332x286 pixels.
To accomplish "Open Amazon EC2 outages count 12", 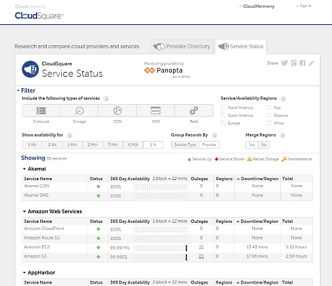I will pyautogui.click(x=201, y=247).
